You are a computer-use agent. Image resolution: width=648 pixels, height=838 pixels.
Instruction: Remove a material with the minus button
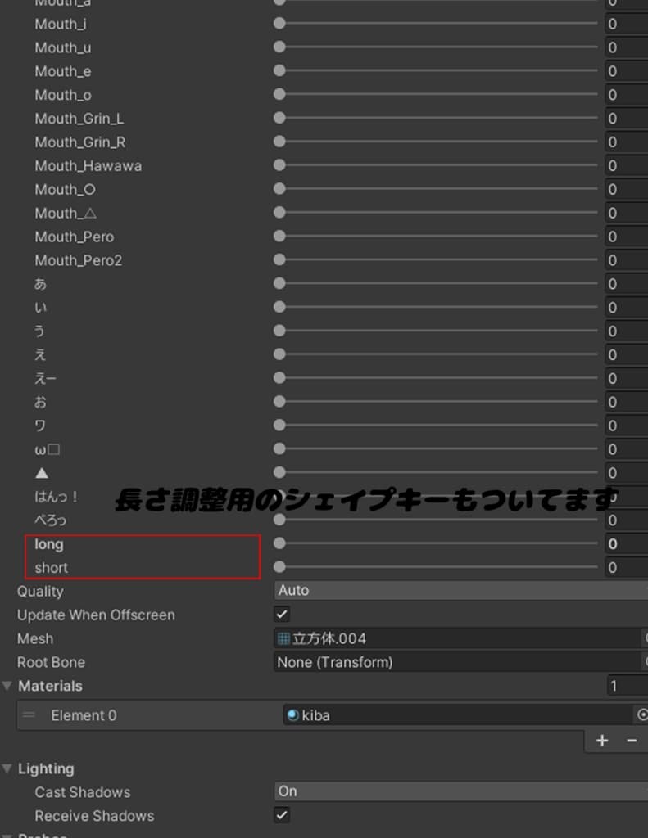tap(632, 741)
